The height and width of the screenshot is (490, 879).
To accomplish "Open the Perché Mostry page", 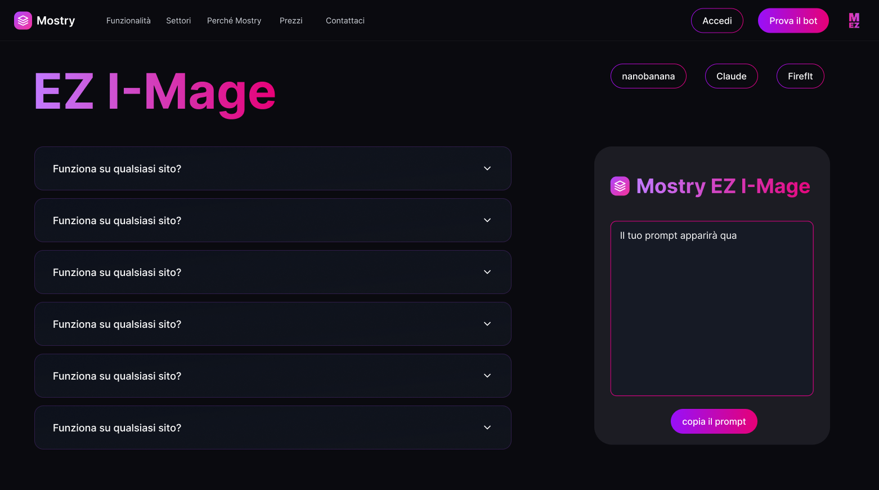I will click(234, 21).
